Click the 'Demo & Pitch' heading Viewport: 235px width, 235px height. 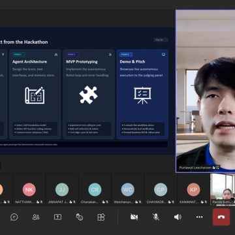point(133,62)
